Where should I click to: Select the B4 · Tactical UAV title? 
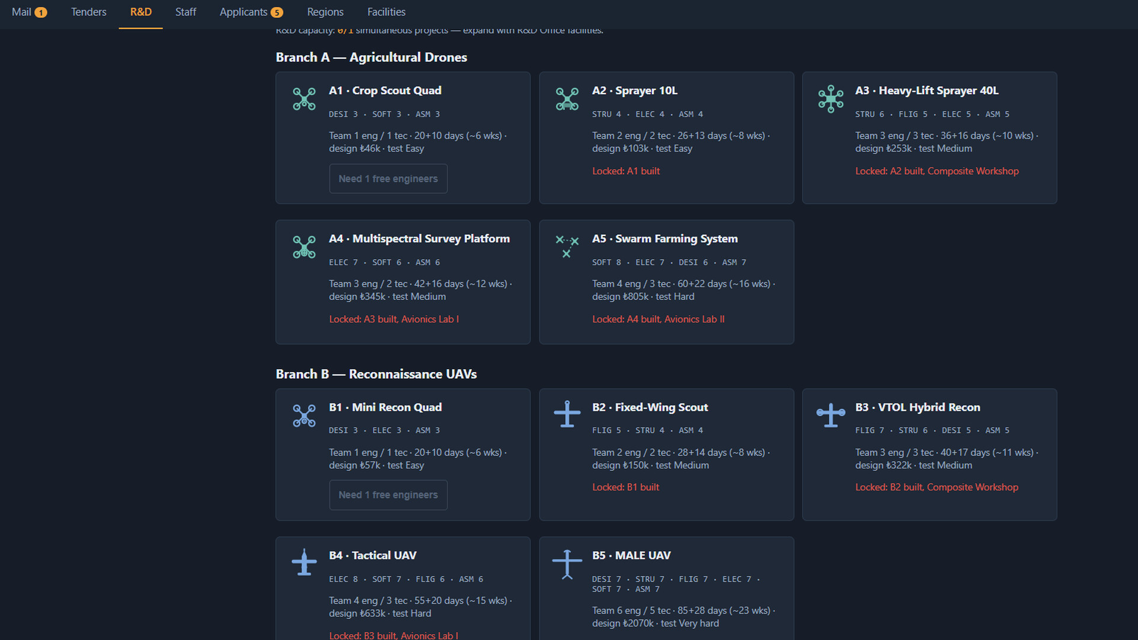tap(373, 555)
